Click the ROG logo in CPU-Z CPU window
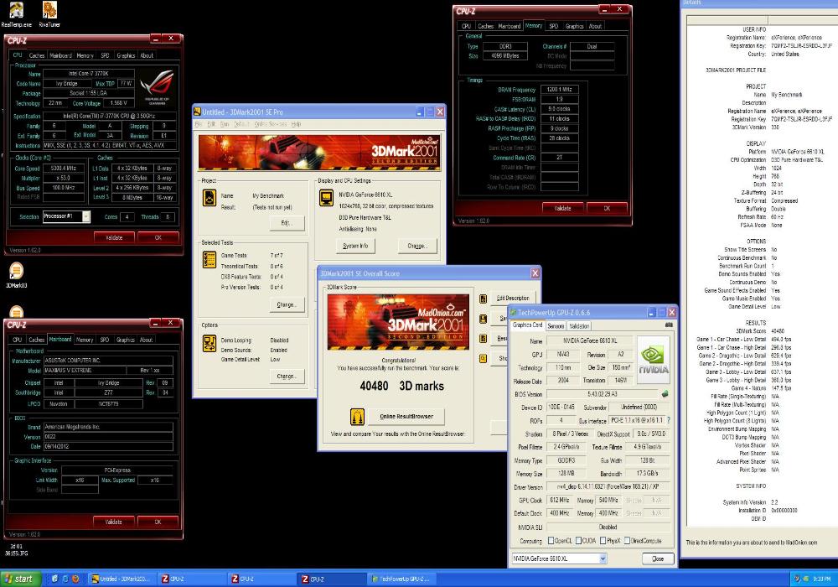Screen dimensions: 838x587 pos(157,86)
